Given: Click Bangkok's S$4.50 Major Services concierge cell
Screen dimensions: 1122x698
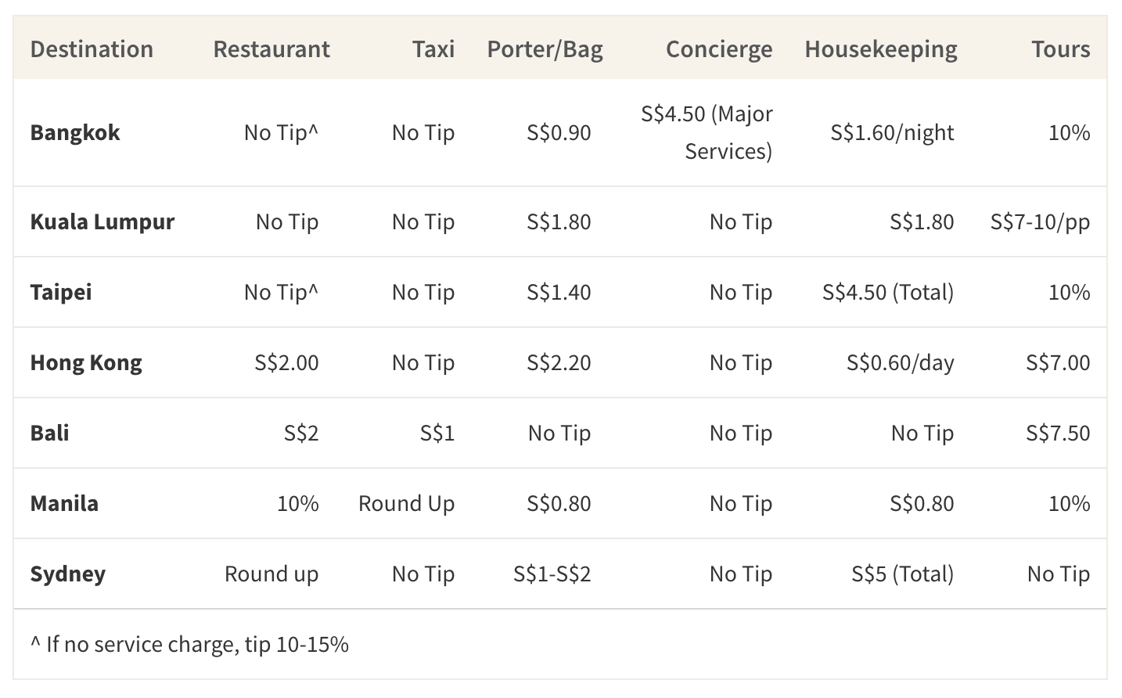Looking at the screenshot, I should point(707,132).
